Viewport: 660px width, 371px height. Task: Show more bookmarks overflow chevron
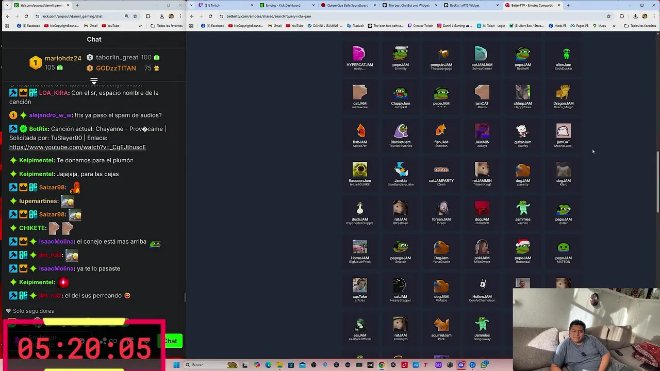(x=614, y=26)
